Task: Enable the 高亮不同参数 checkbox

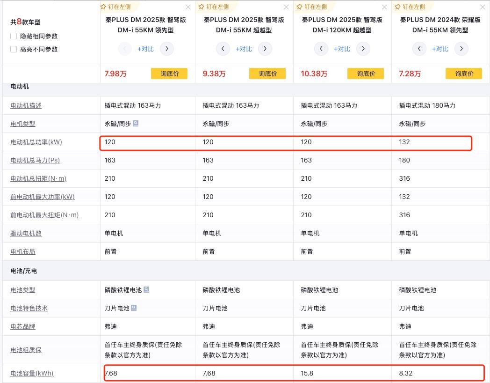Action: click(14, 49)
